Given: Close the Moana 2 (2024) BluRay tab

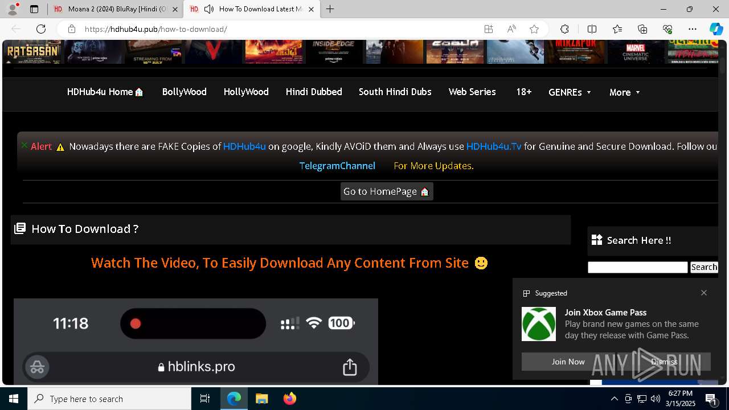Looking at the screenshot, I should coord(175,9).
